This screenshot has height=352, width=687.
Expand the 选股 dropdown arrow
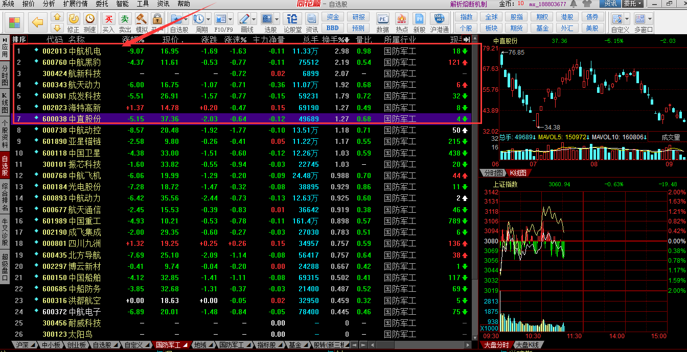(x=278, y=19)
